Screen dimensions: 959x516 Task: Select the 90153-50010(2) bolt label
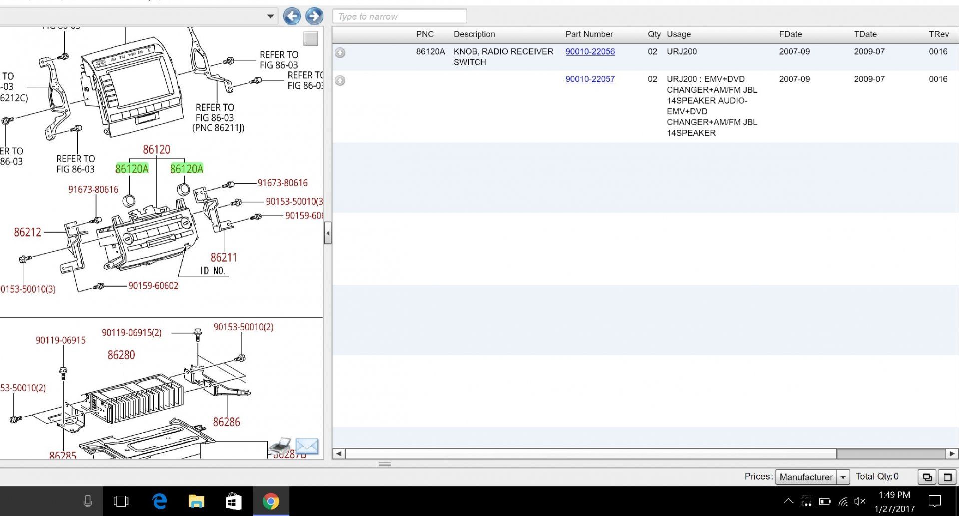coord(243,327)
